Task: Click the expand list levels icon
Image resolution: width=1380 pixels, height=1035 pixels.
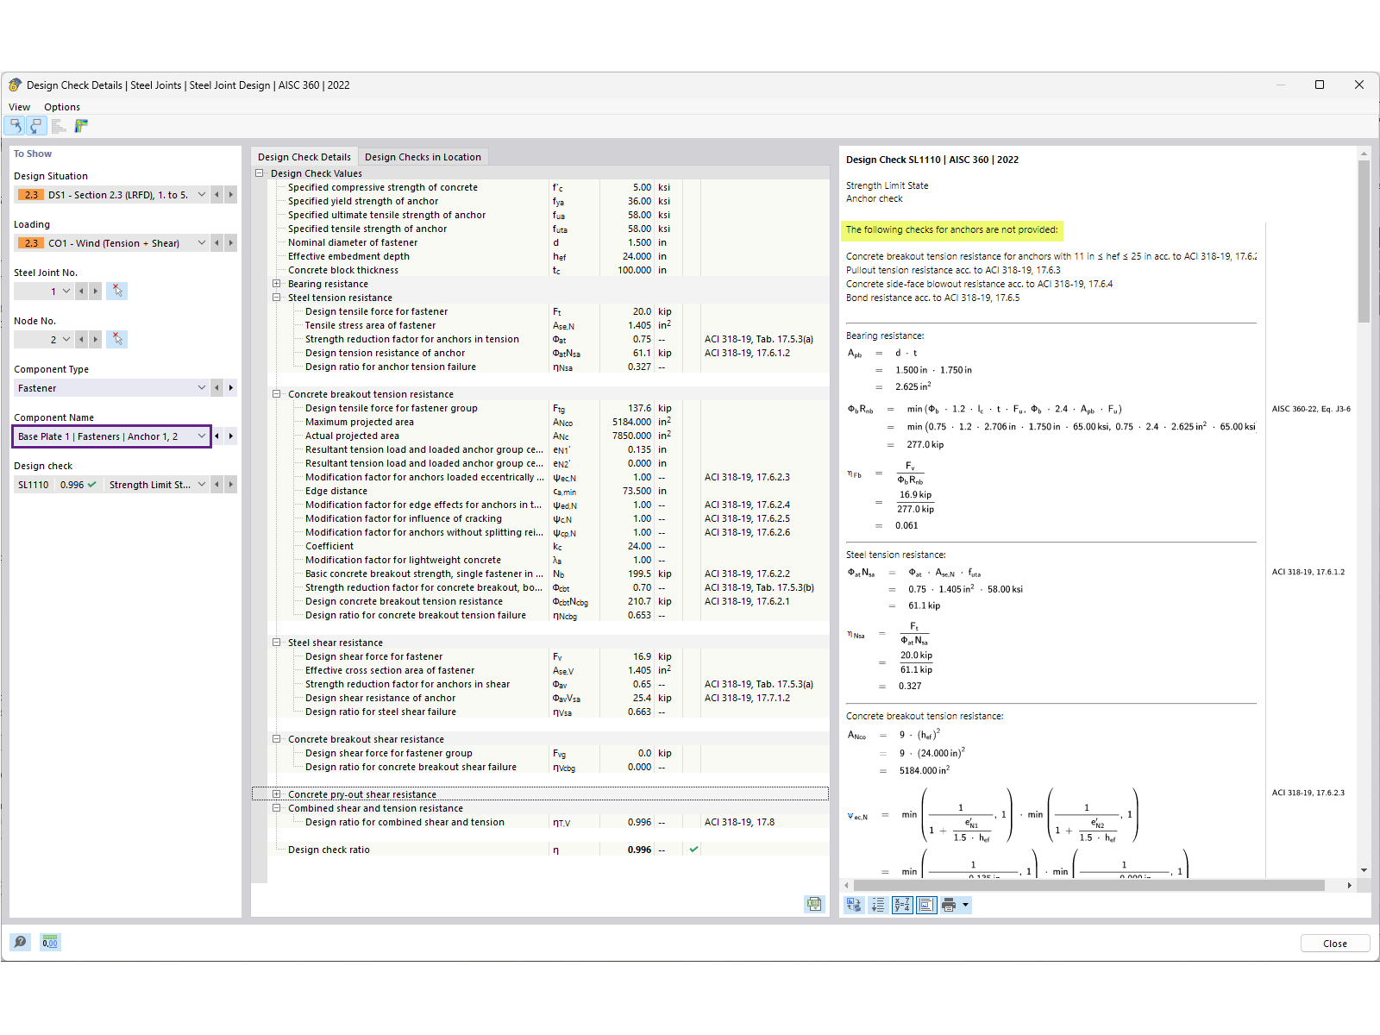Action: [x=879, y=905]
